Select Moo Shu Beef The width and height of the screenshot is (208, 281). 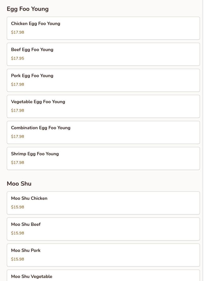(26, 224)
